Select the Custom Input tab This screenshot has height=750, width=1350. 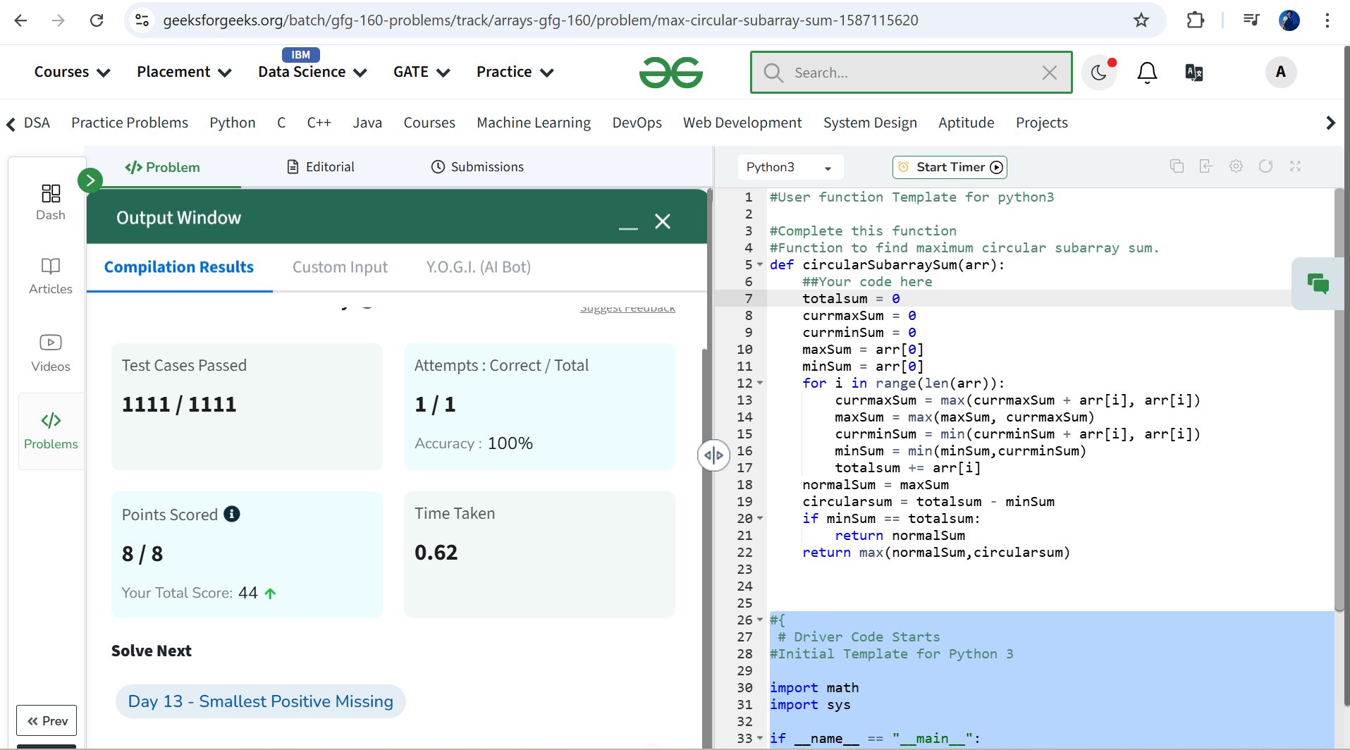[340, 267]
